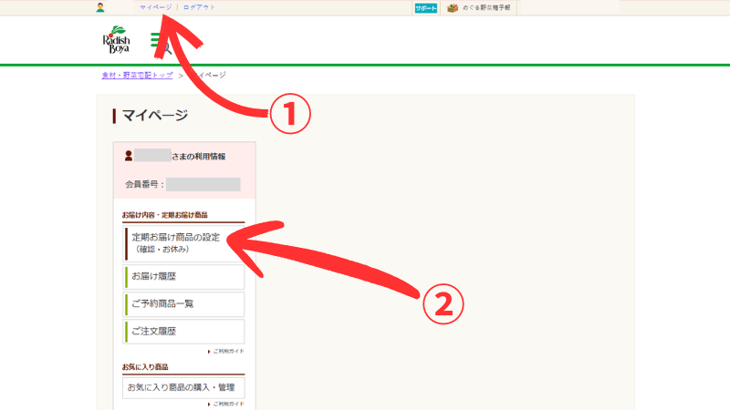Open the お届け履歴 menu item

pos(184,277)
